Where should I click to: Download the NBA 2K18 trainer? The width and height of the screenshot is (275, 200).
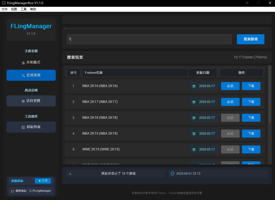[x=251, y=118]
